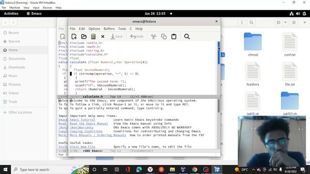Select the chmod folder in Files
The height and width of the screenshot is (174, 310).
coord(253,44)
